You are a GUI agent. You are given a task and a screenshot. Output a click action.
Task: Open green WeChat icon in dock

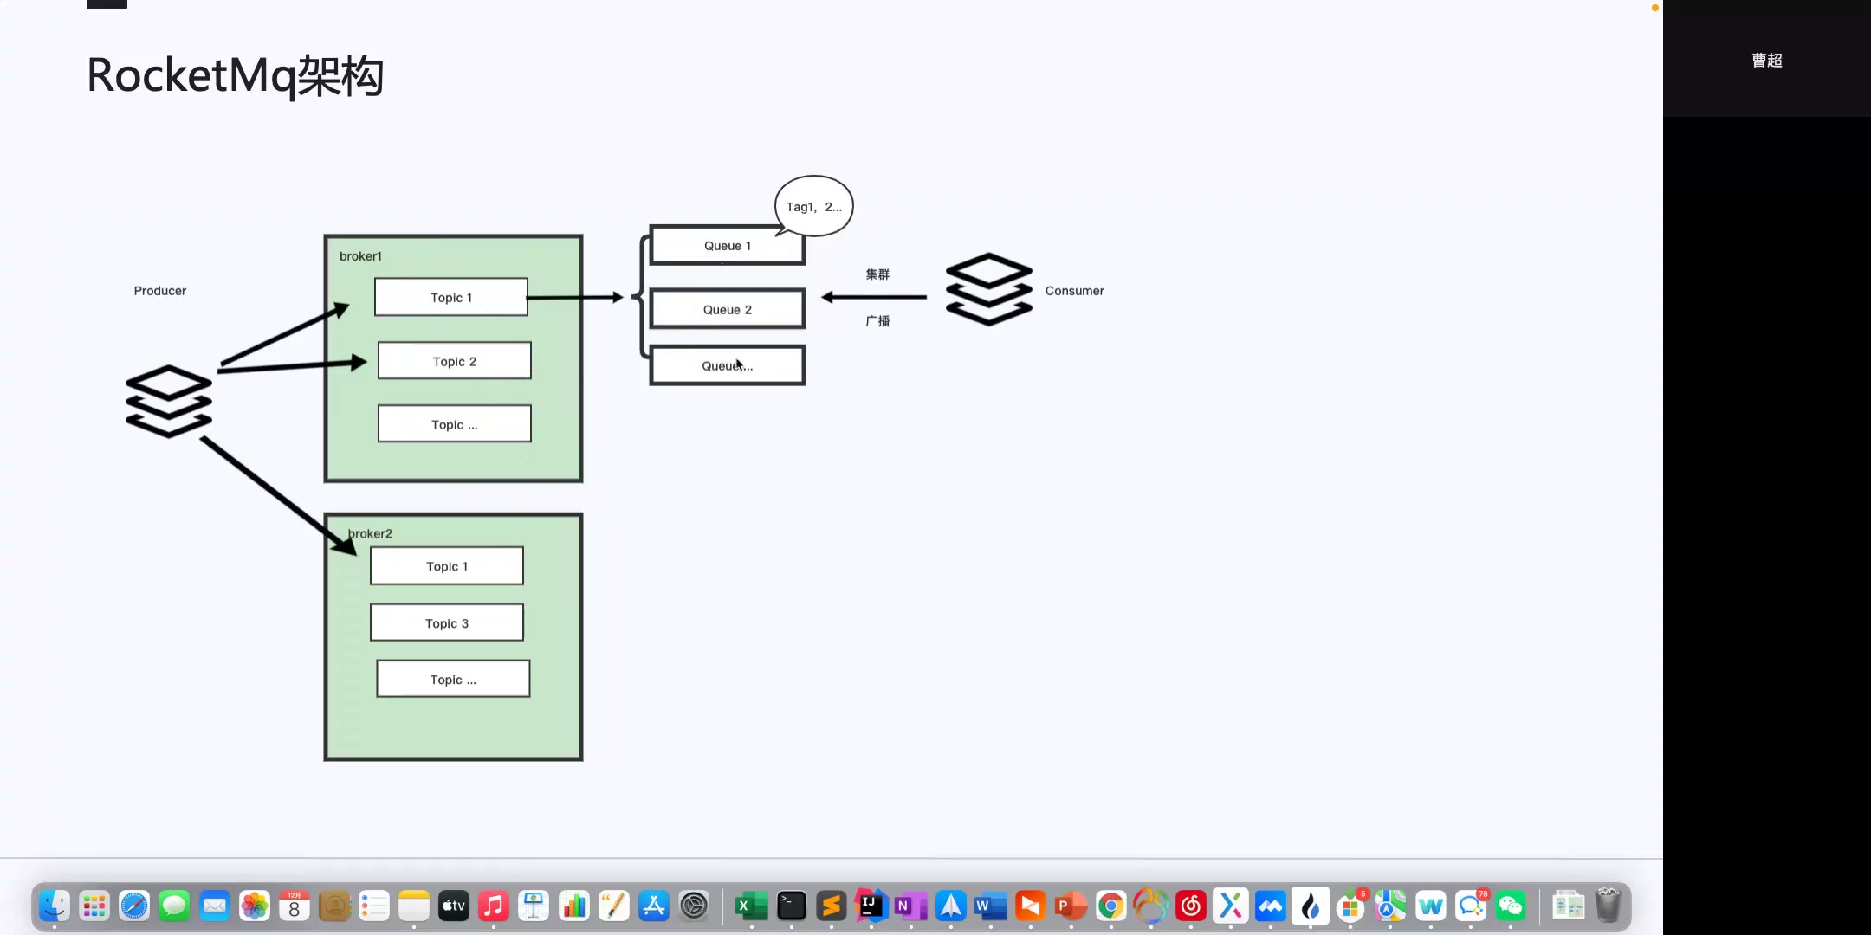pyautogui.click(x=1511, y=906)
